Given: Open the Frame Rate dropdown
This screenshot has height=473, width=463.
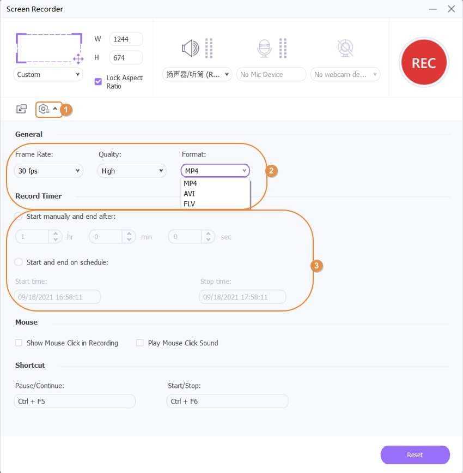Looking at the screenshot, I should (48, 171).
